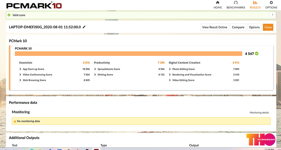Click the result name LAPTOP-DMEFJS0G
281x150 pixels.
point(45,27)
